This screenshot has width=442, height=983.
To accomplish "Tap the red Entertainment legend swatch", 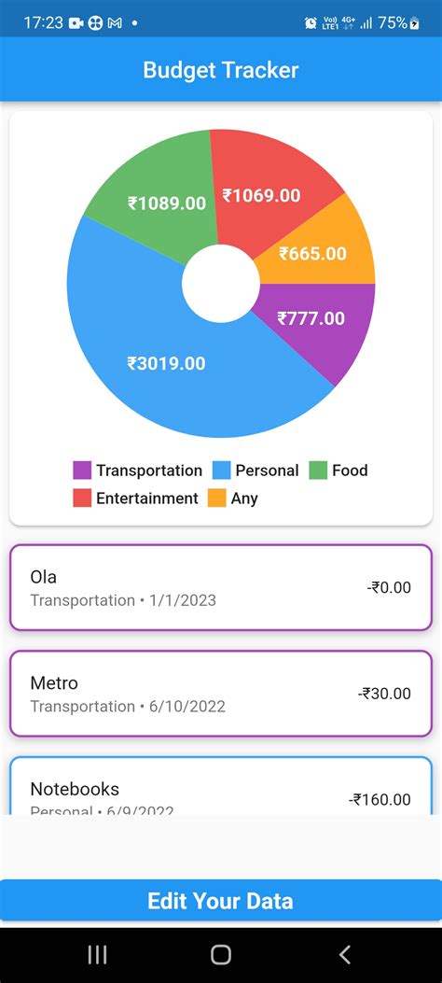I will (82, 499).
